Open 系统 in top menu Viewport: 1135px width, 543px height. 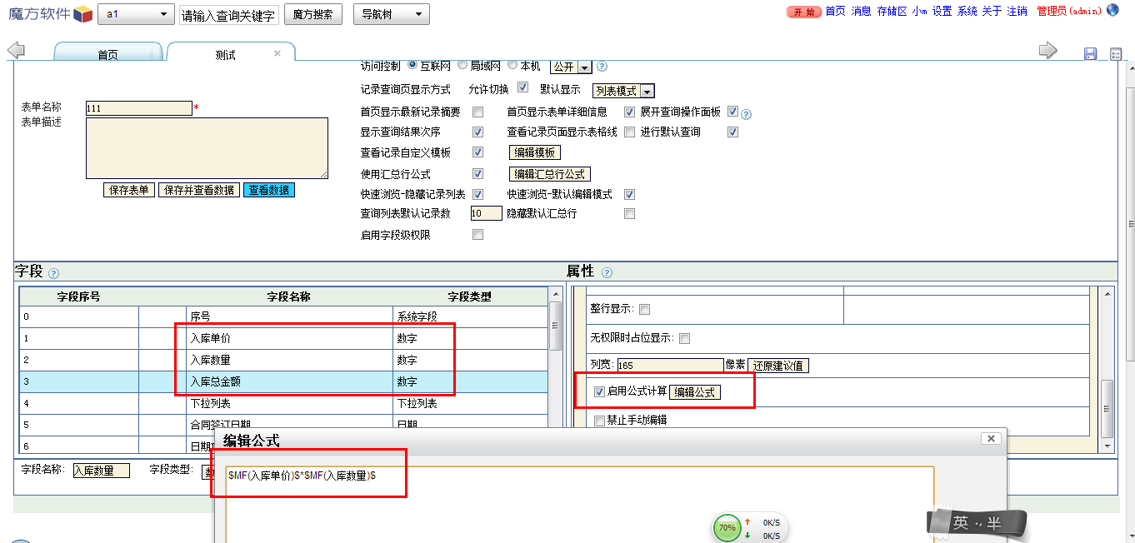pyautogui.click(x=967, y=11)
